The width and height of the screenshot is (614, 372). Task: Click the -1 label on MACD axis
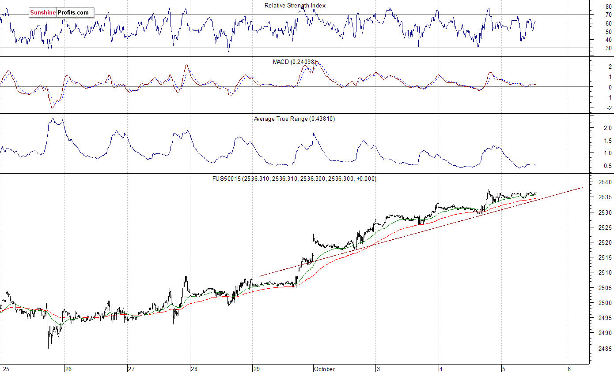click(x=609, y=97)
